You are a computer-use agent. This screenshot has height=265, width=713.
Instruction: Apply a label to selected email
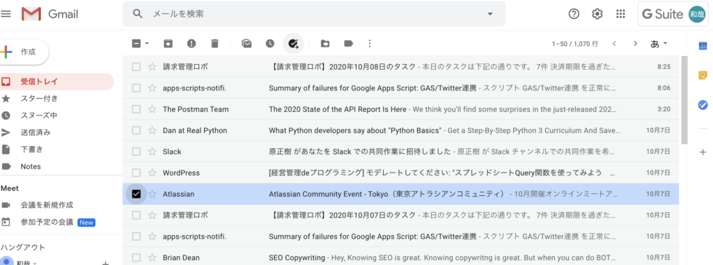tap(349, 44)
